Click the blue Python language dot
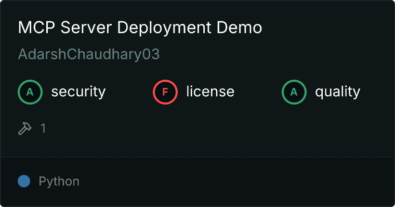Screen dimensions: 395x207 click(x=23, y=182)
